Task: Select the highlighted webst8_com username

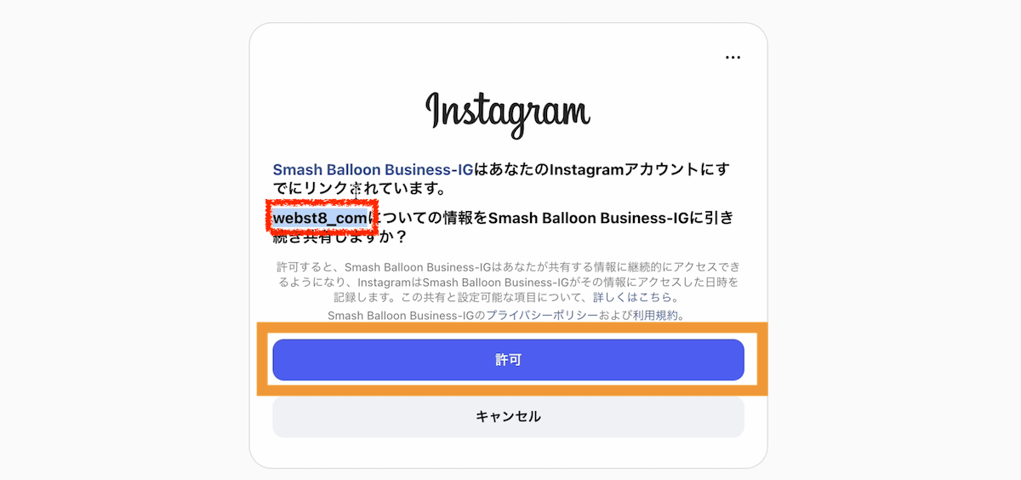Action: [x=321, y=219]
